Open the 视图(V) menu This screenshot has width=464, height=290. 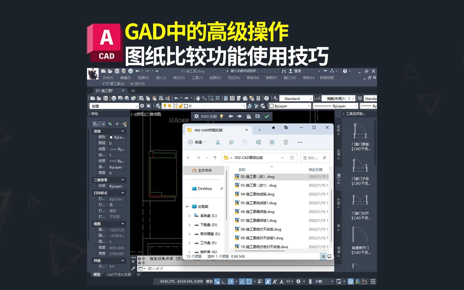[x=143, y=78]
